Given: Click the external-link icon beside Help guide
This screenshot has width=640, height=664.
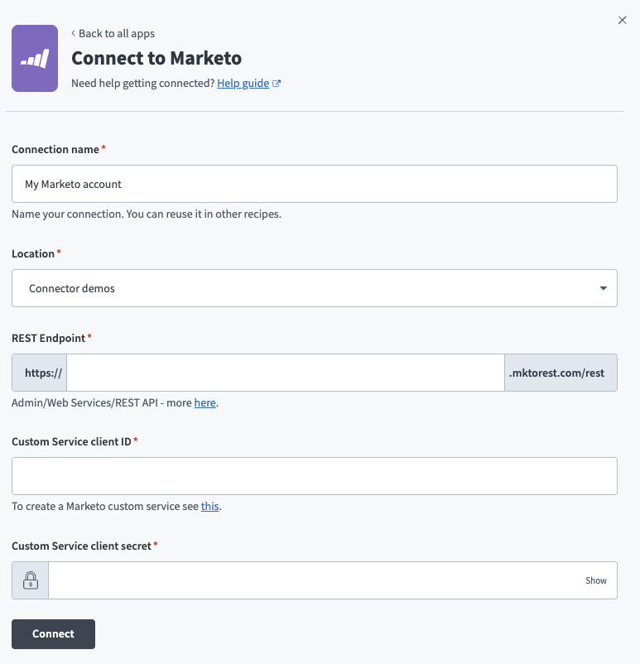Looking at the screenshot, I should click(x=277, y=83).
